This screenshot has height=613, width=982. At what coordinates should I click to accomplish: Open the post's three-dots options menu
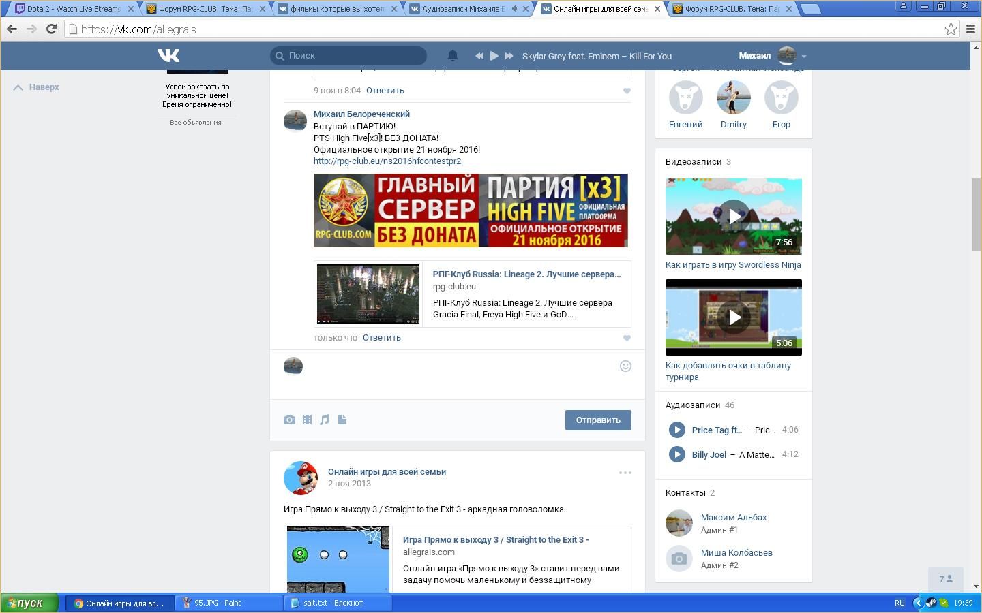pyautogui.click(x=625, y=473)
